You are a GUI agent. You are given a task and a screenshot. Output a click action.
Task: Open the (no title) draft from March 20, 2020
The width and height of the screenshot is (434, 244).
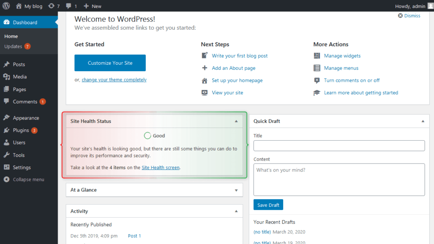pos(262,232)
